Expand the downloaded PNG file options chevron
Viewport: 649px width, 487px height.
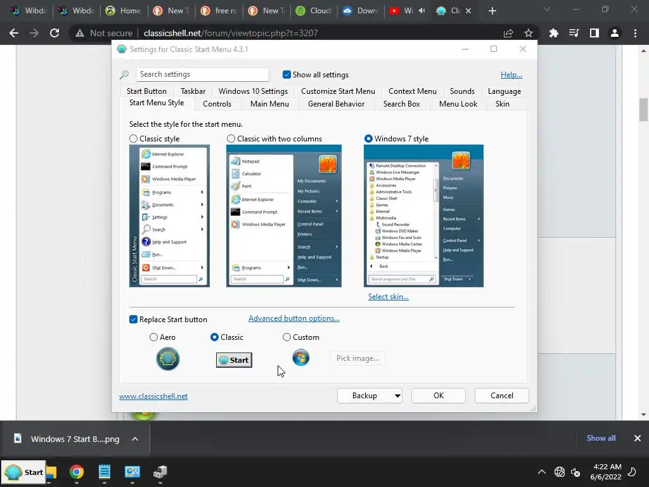coord(135,439)
